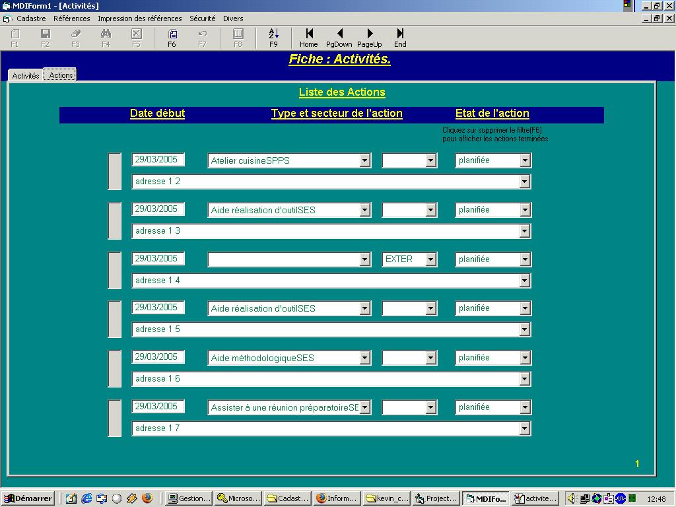Launch Firefox from the quick launch bar
The height and width of the screenshot is (507, 676).
(147, 498)
